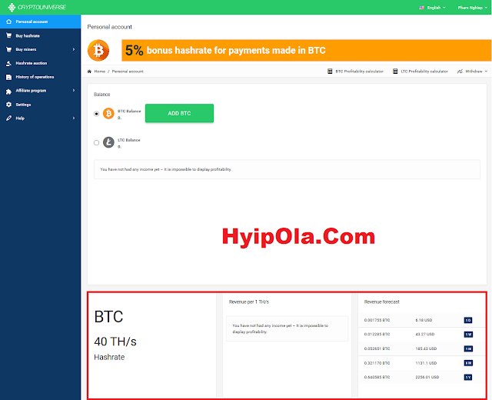Click the US flag language icon
Screen dimensions: 492x400
422,8
